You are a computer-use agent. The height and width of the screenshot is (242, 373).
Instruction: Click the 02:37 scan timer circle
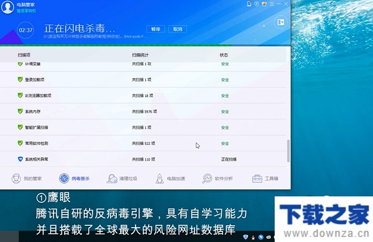(x=25, y=30)
